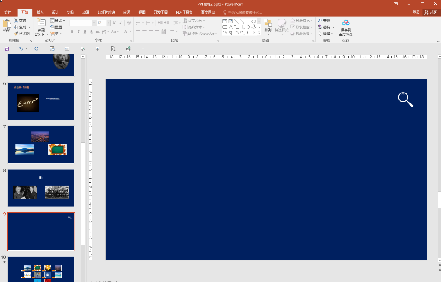Click Save to Baidu Netdisk (保存到百度网盘) icon
Screen dimensions: 441x282
coord(345,27)
